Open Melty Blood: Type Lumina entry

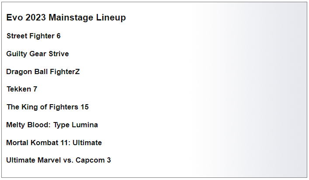click(52, 125)
